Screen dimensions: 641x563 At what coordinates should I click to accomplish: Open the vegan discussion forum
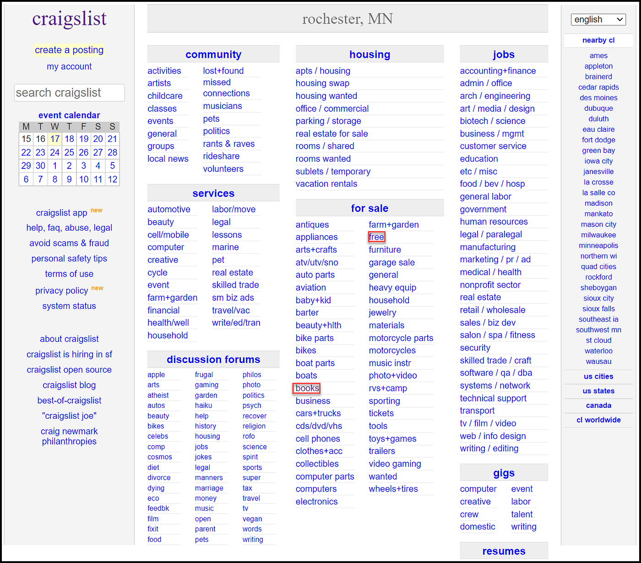click(x=252, y=519)
